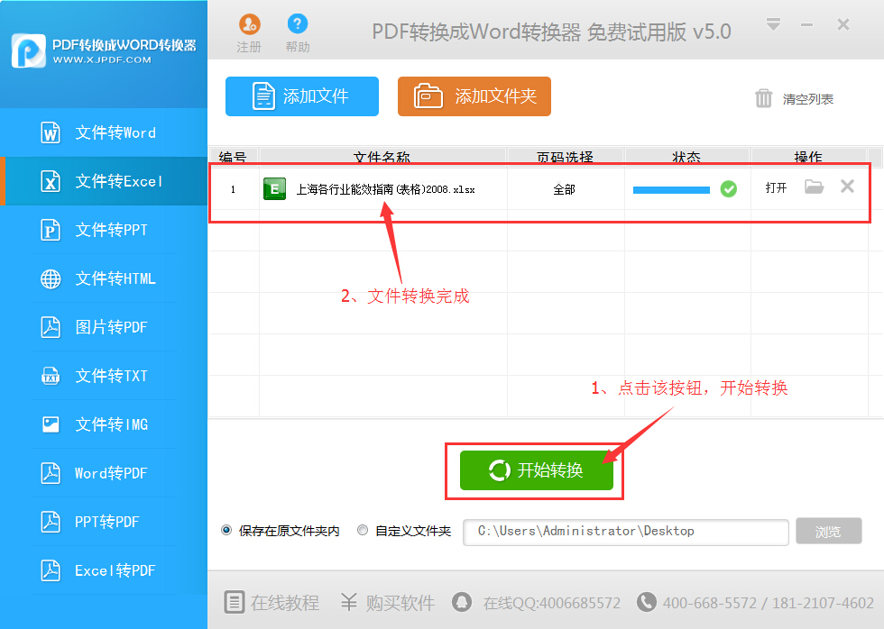Minimize the converter window

point(806,24)
